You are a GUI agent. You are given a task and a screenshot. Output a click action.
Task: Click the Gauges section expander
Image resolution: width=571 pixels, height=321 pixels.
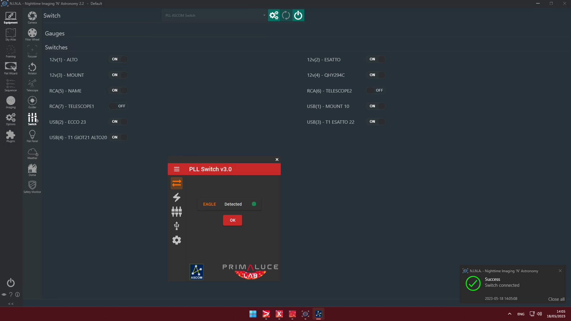click(54, 33)
